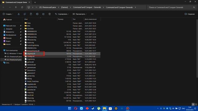Select (D:) Локальный диск in sidebar
The image size is (198, 111).
(13, 57)
